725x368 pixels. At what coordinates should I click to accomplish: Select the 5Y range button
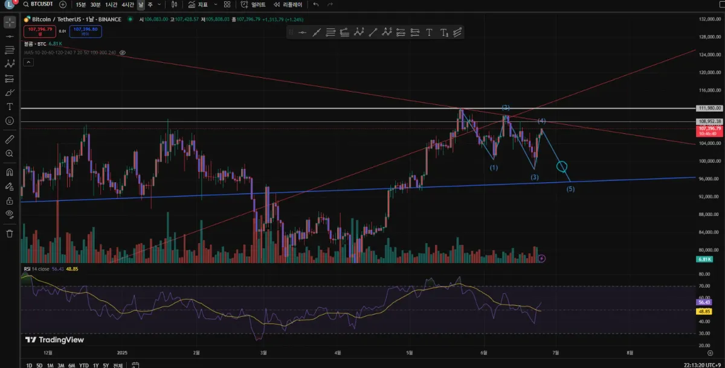(106, 364)
